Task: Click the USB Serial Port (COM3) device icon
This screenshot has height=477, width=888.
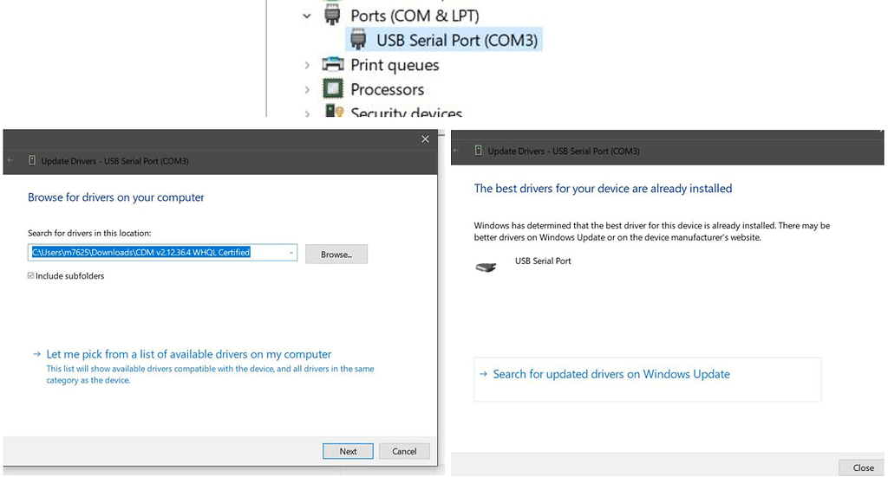Action: [357, 40]
